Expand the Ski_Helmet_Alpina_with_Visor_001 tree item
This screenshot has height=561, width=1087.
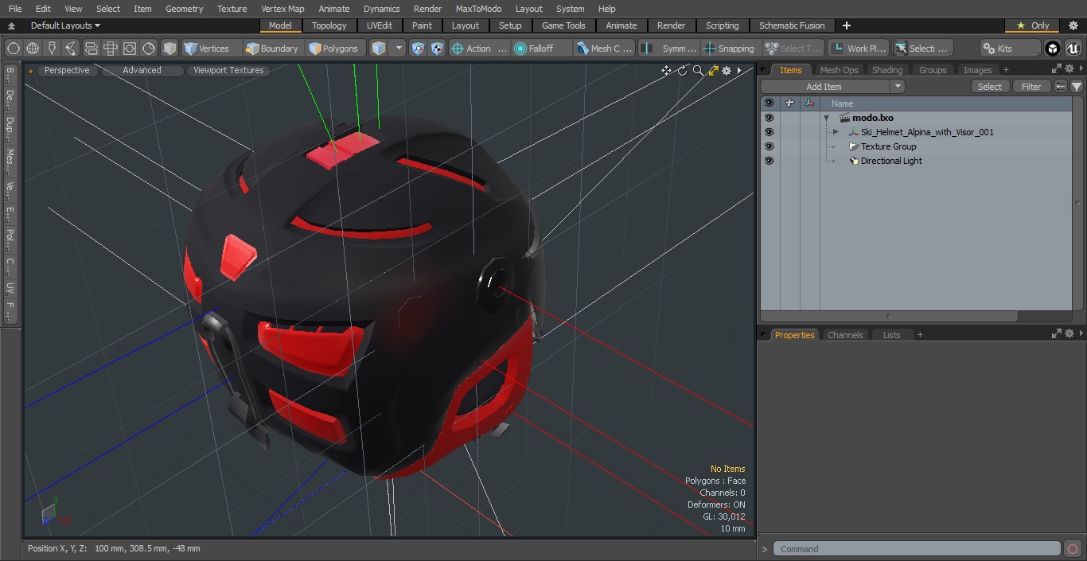(x=836, y=132)
